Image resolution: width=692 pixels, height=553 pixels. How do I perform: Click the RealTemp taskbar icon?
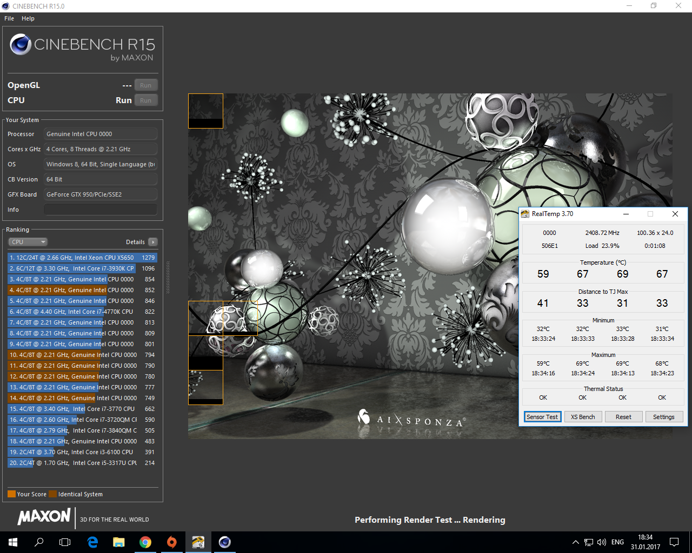[x=198, y=542]
